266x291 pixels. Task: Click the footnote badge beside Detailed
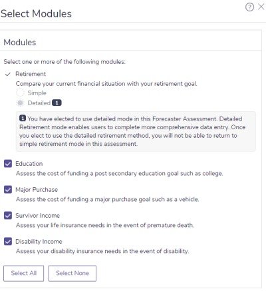(57, 103)
